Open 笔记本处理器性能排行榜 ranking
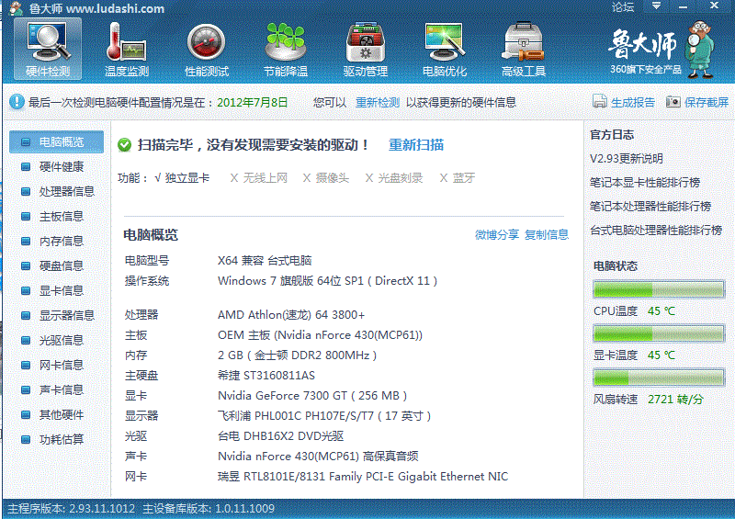Image resolution: width=735 pixels, height=519 pixels. (x=650, y=207)
